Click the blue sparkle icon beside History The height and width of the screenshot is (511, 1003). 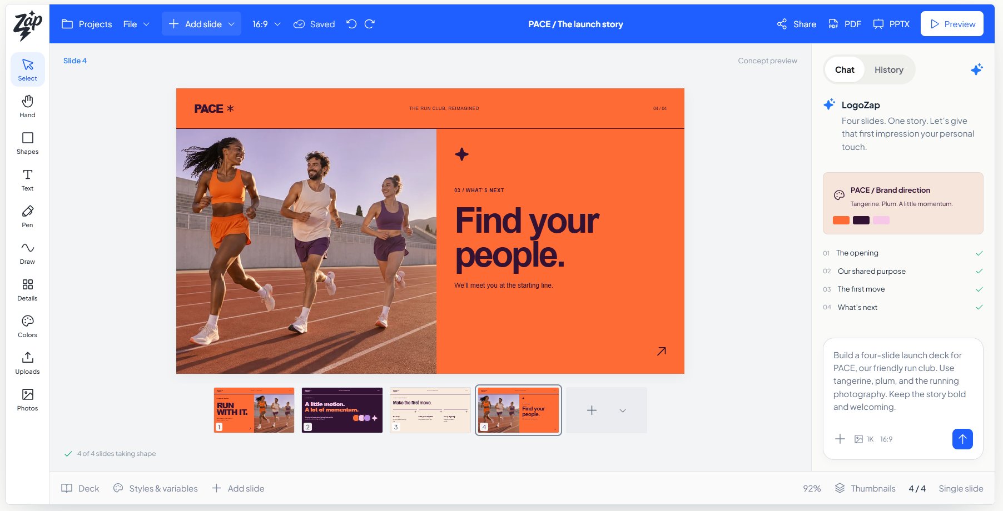pyautogui.click(x=977, y=69)
